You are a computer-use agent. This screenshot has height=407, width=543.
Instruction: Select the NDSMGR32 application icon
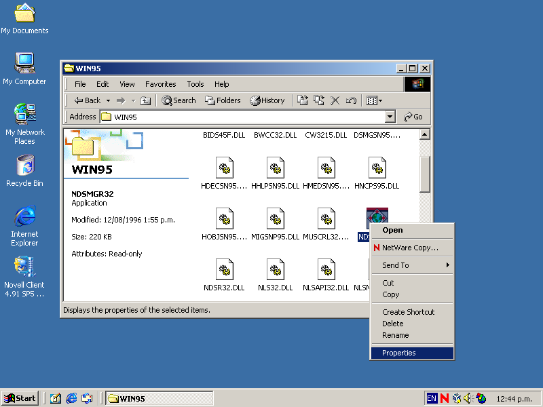click(x=377, y=216)
